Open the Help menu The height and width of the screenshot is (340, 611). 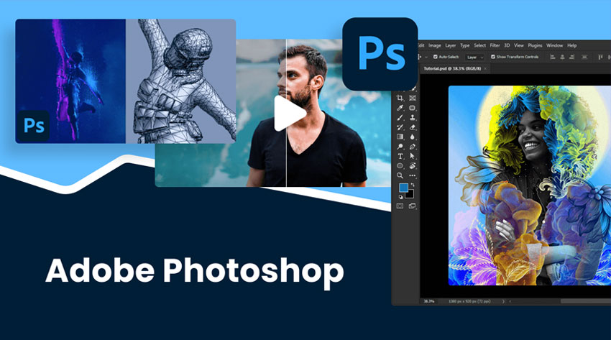click(571, 45)
